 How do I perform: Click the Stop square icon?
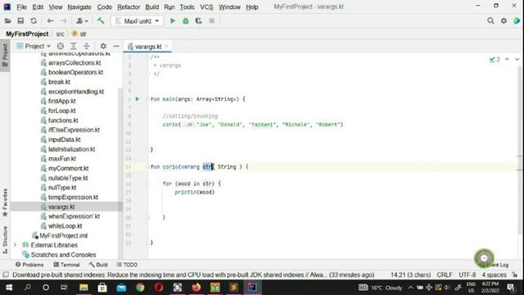pyautogui.click(x=211, y=21)
